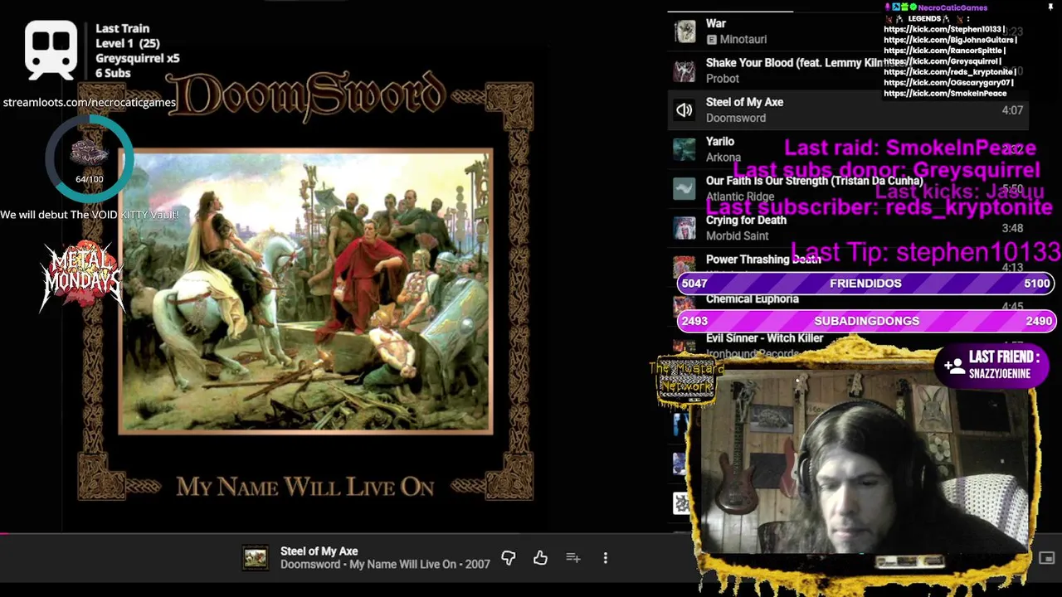Click The Mustard Network logo
Viewport: 1062px width, 597px height.
[x=686, y=379]
